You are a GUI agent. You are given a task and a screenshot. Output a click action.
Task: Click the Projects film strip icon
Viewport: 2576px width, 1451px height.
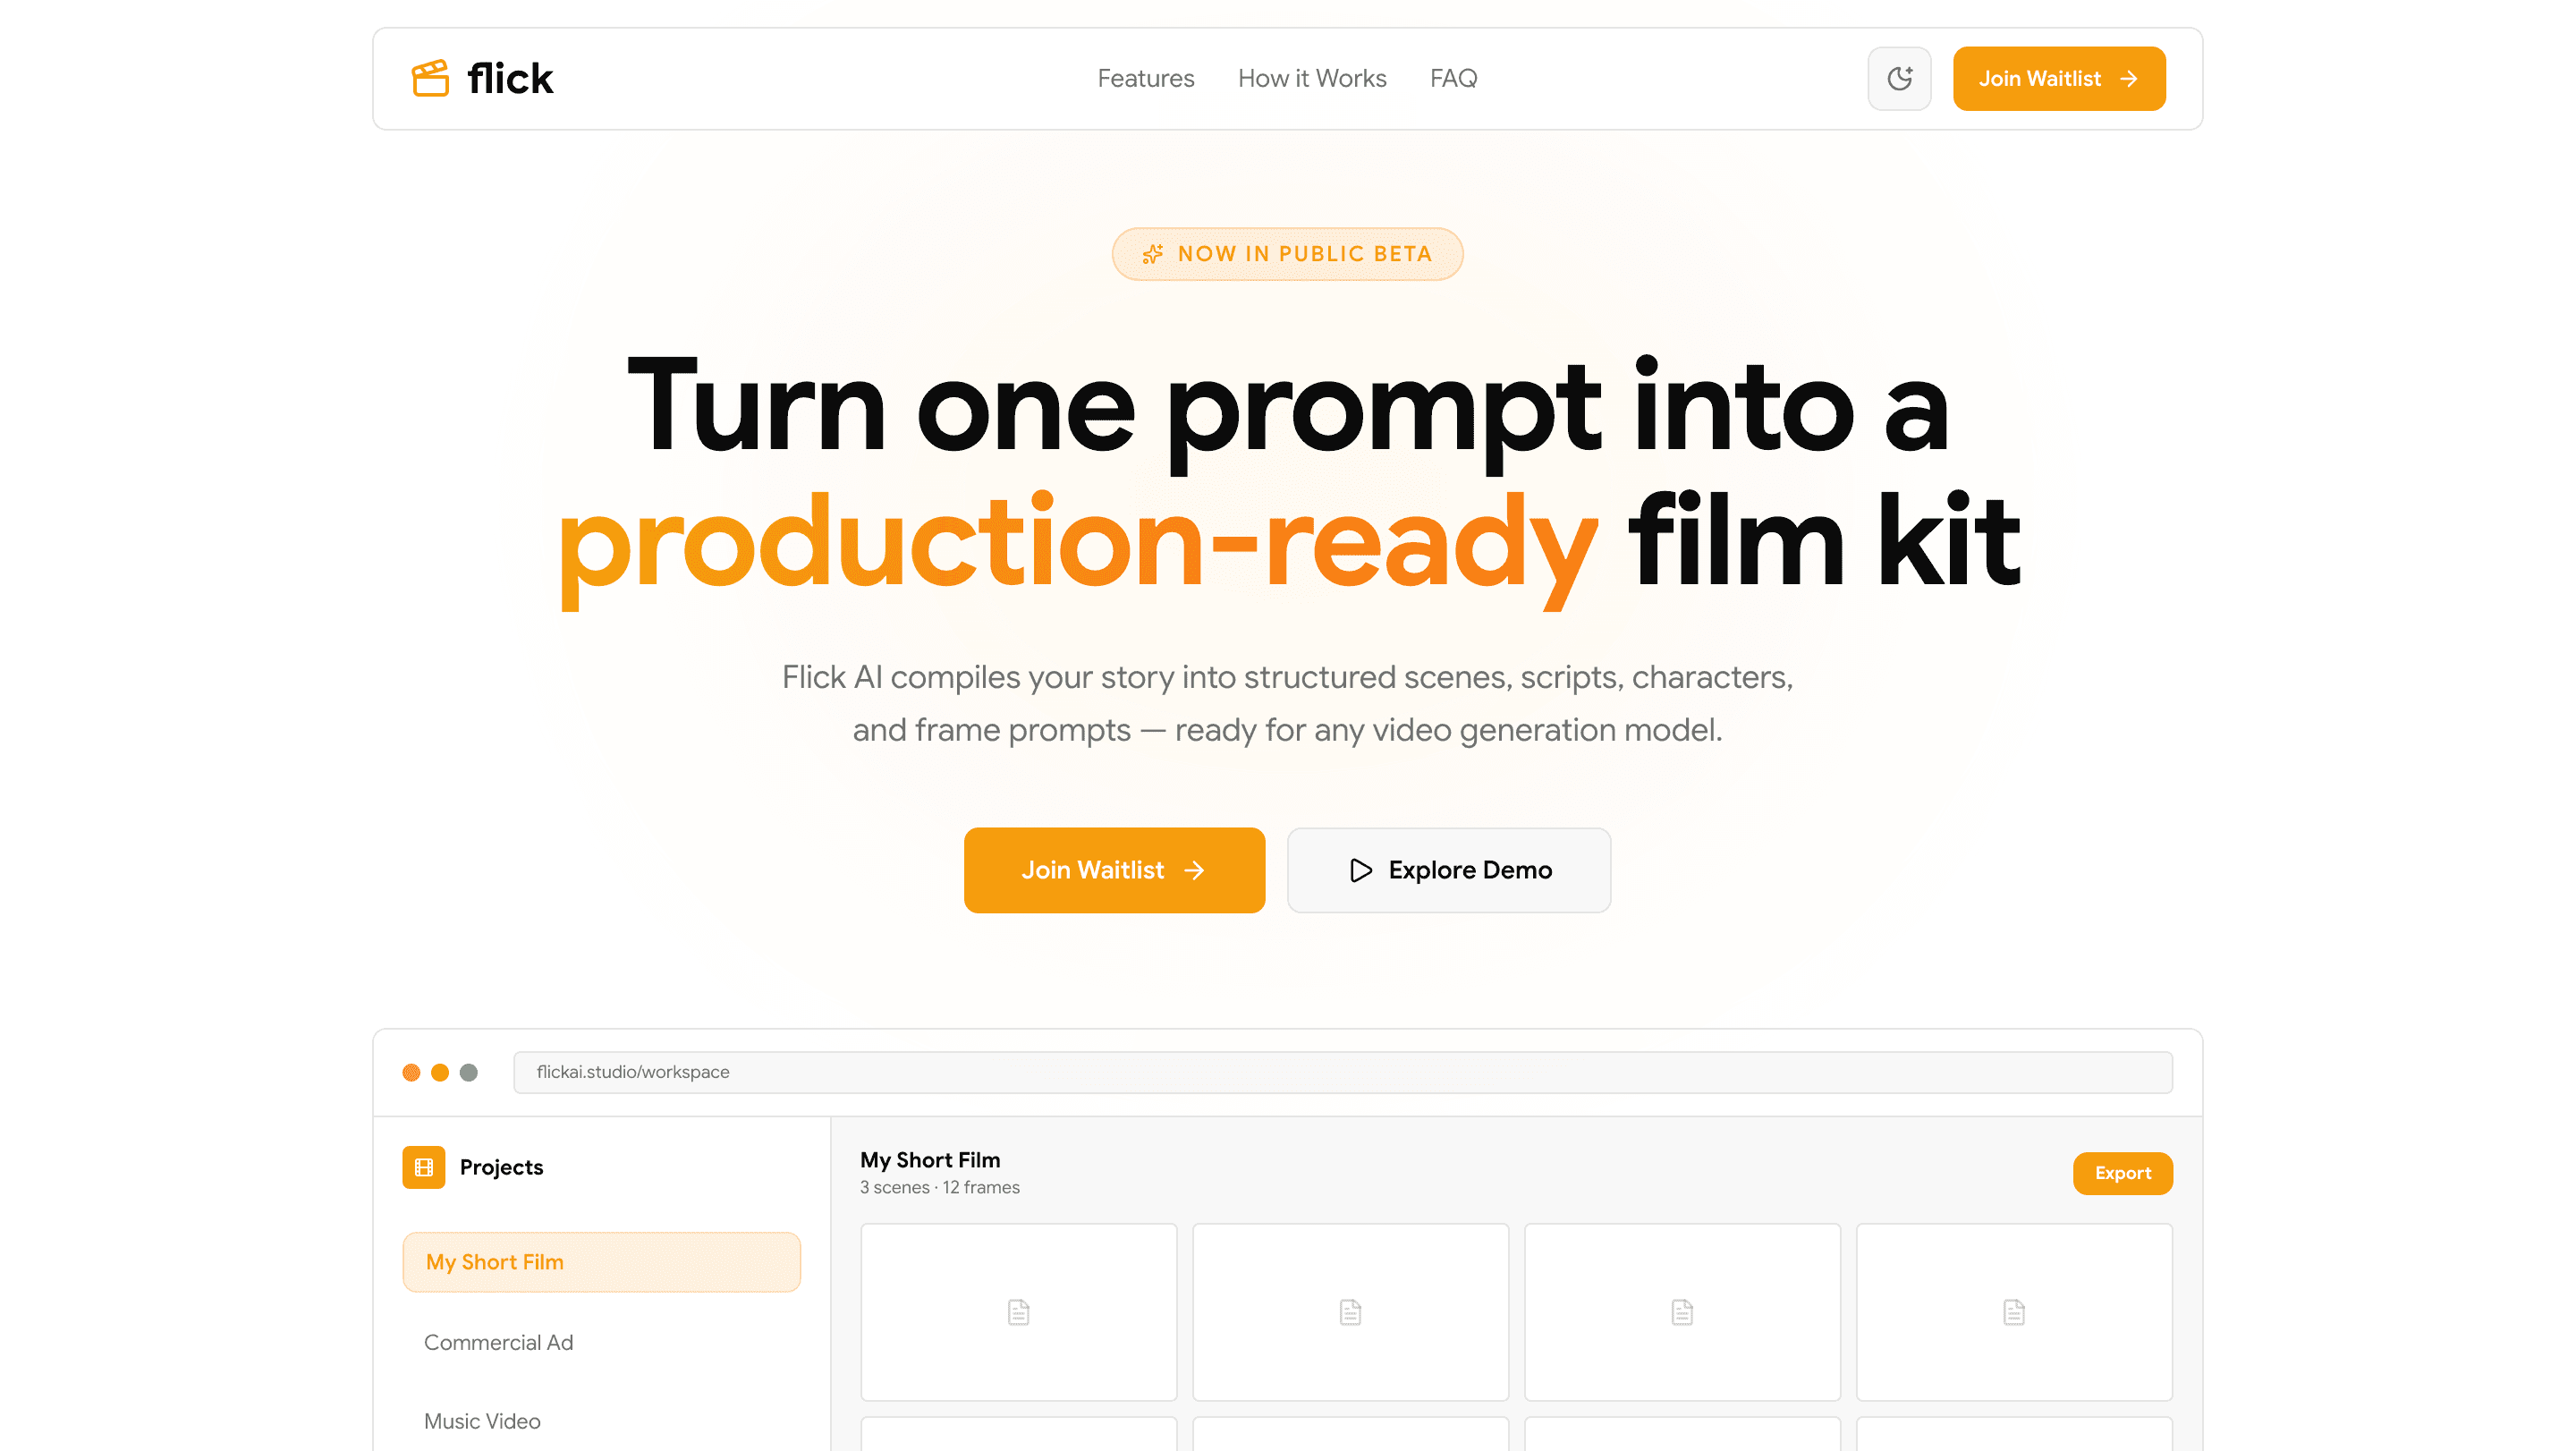[423, 1167]
